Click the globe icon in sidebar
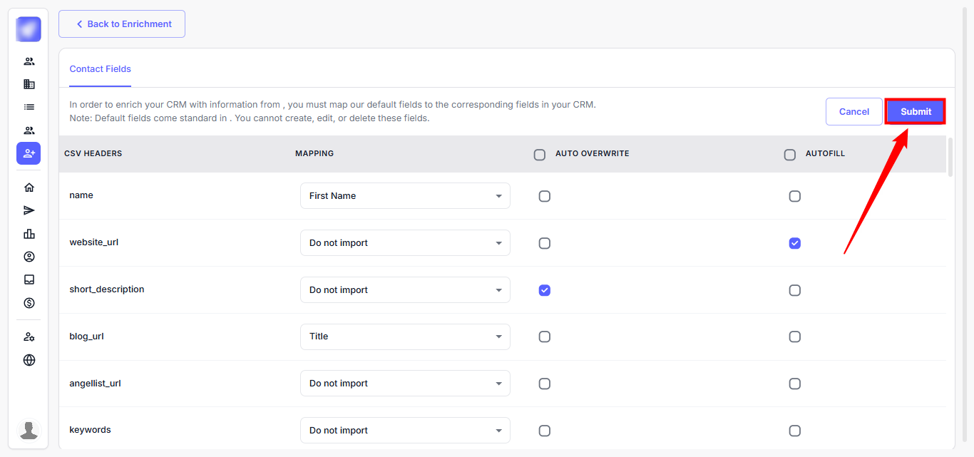 pyautogui.click(x=29, y=360)
